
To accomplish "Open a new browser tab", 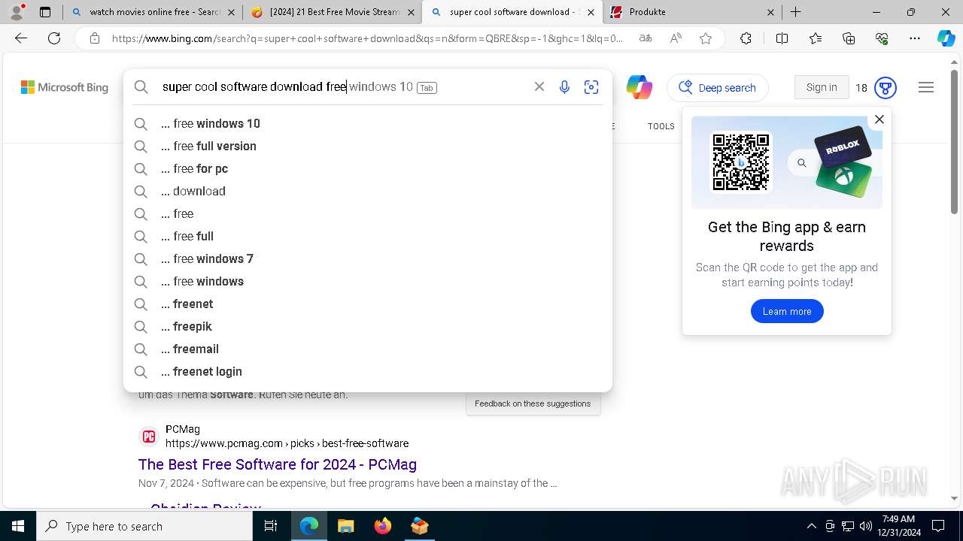I will pyautogui.click(x=795, y=12).
